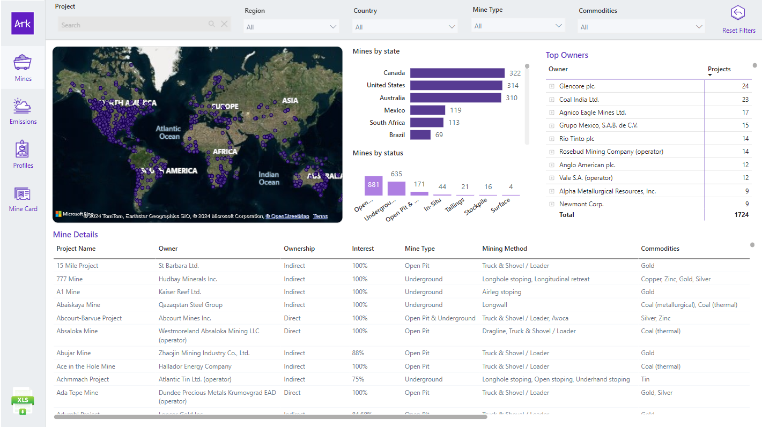Click the XLS export icon
This screenshot has height=427, width=762.
23,402
